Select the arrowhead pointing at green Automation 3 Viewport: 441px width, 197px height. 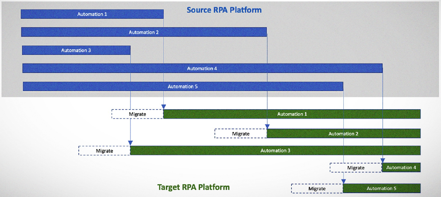point(130,143)
